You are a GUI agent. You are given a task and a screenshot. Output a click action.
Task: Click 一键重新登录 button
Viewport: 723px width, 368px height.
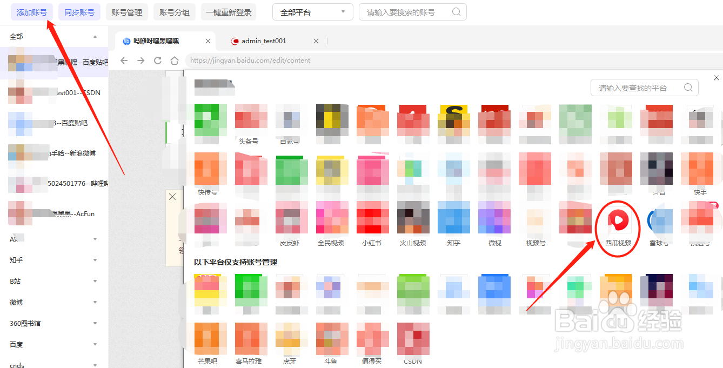(229, 12)
